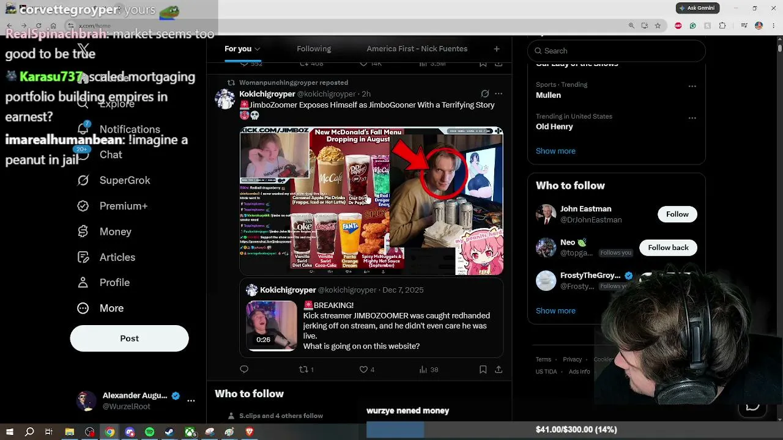The width and height of the screenshot is (783, 440).
Task: Click the Chrome address bar URL
Action: [95, 26]
